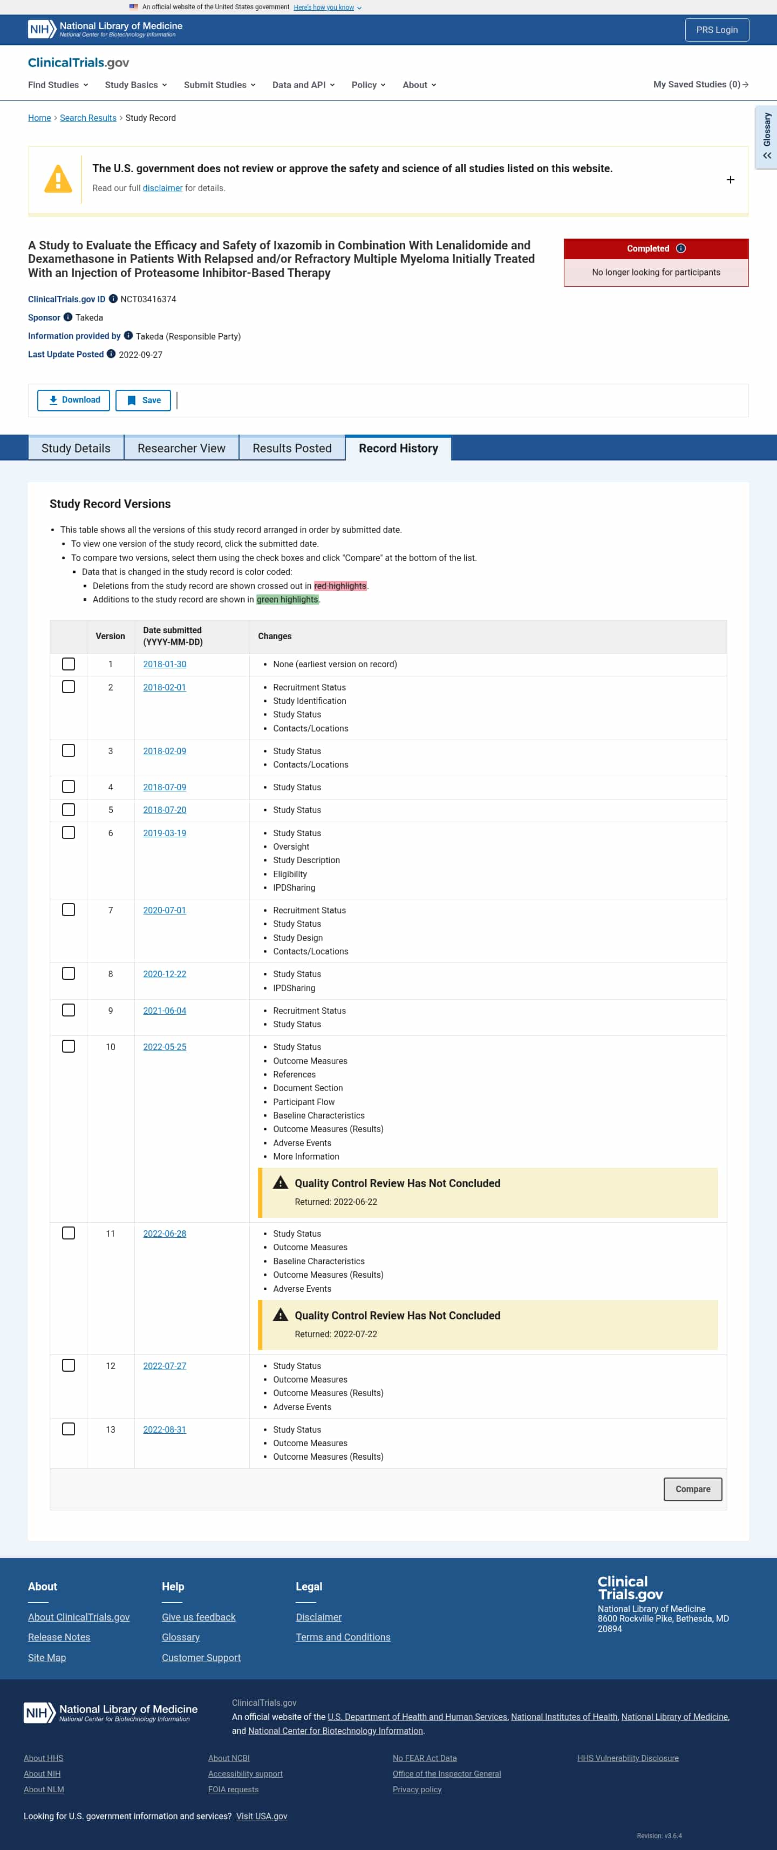Tick the checkbox for version 3

pyautogui.click(x=68, y=750)
